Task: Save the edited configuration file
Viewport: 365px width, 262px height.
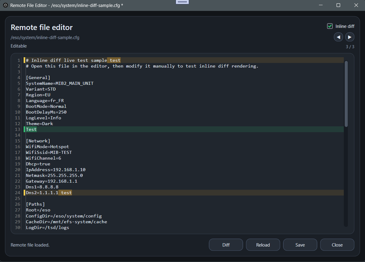Action: click(x=300, y=245)
